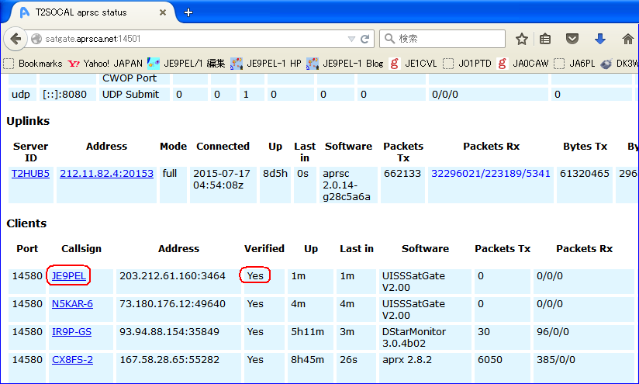Go to the home page icon

click(627, 39)
